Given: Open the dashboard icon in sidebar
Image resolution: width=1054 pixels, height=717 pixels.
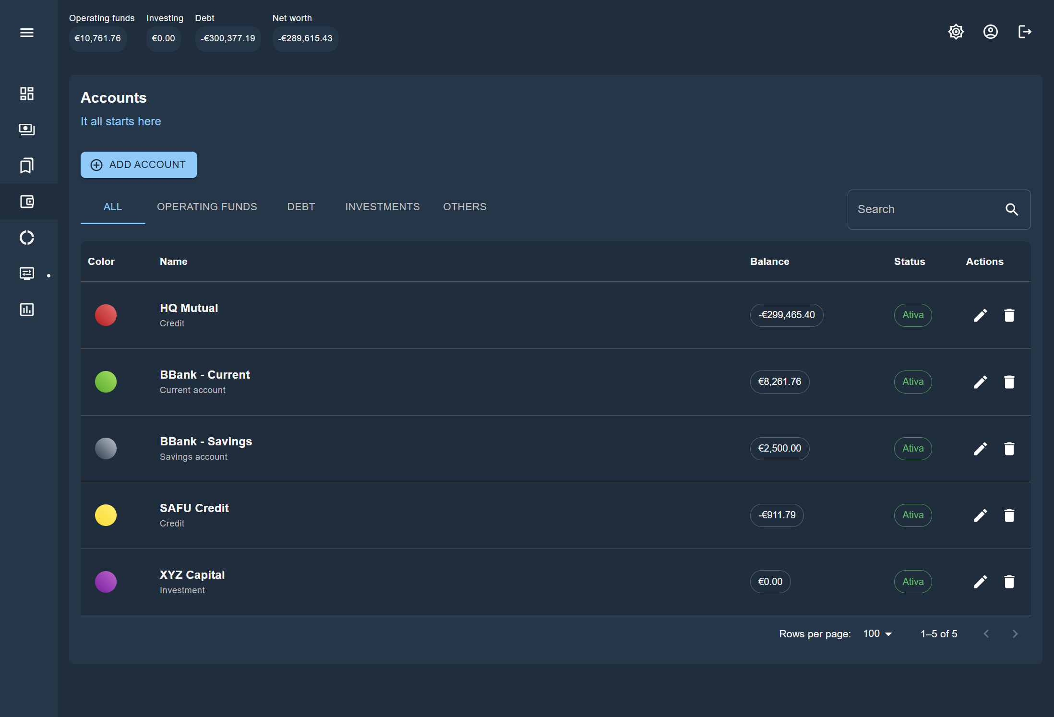Looking at the screenshot, I should pyautogui.click(x=27, y=94).
